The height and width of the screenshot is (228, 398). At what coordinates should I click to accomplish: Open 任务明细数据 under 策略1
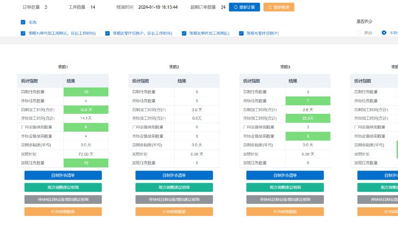point(63,211)
